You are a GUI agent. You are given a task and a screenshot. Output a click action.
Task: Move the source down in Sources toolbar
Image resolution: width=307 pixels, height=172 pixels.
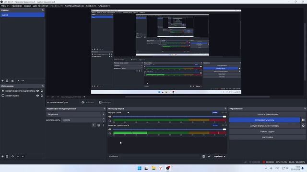pyautogui.click(x=23, y=156)
